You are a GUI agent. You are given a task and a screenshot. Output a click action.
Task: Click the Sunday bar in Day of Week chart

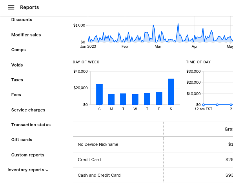(99, 94)
